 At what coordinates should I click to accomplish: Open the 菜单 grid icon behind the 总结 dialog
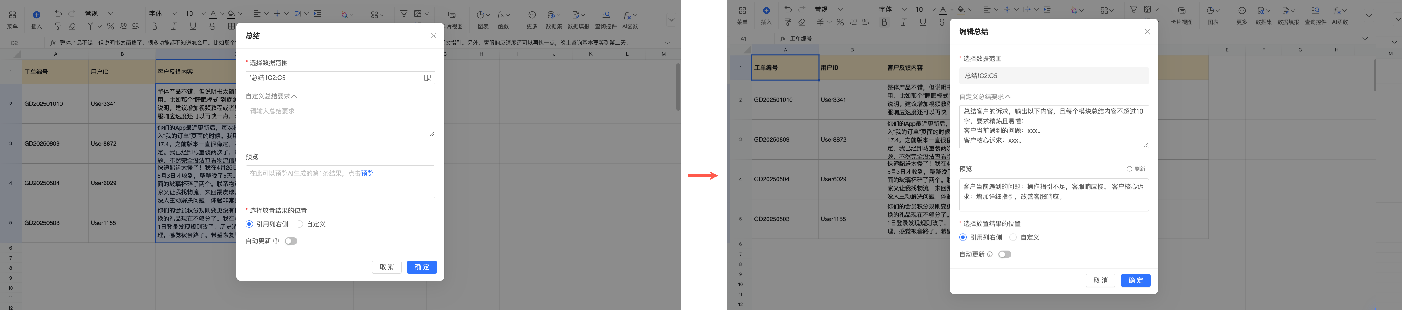pos(12,15)
